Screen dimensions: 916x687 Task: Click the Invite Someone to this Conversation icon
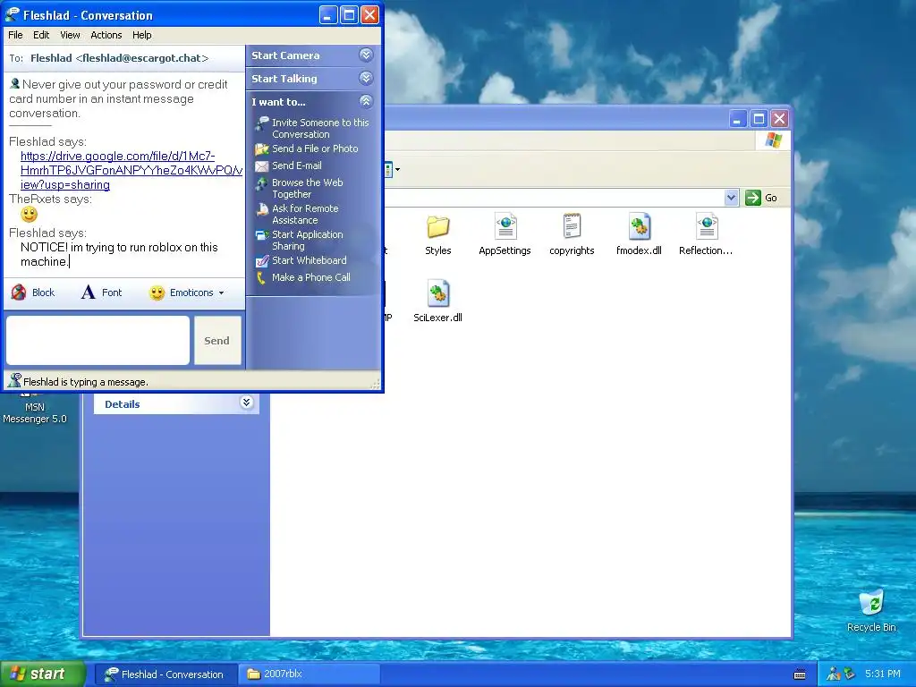pyautogui.click(x=262, y=123)
